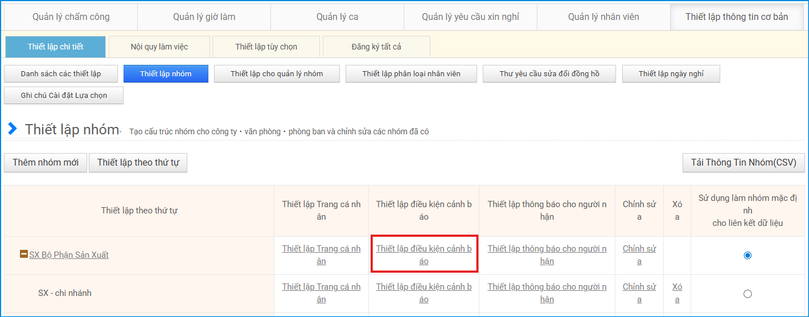Image resolution: width=809 pixels, height=317 pixels.
Task: Open Ghi chú Cài đặt Lựa chọn
Action: click(x=64, y=96)
